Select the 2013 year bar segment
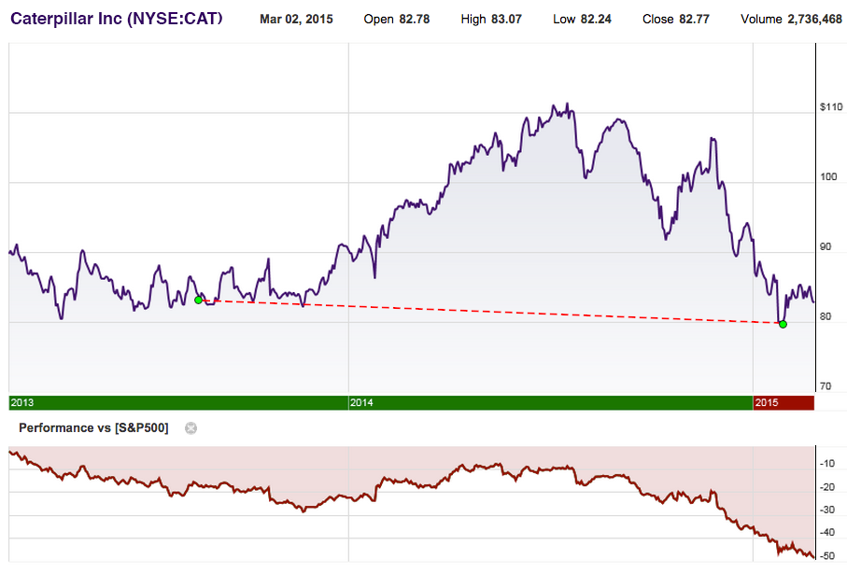 [x=178, y=402]
